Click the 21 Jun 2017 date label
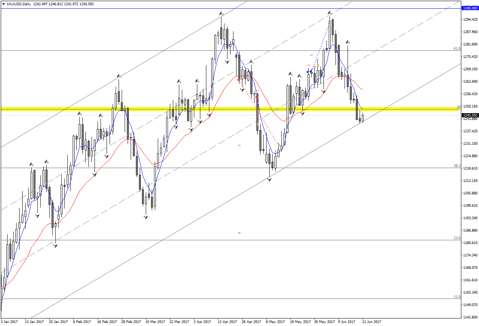The image size is (479, 326). click(x=372, y=322)
